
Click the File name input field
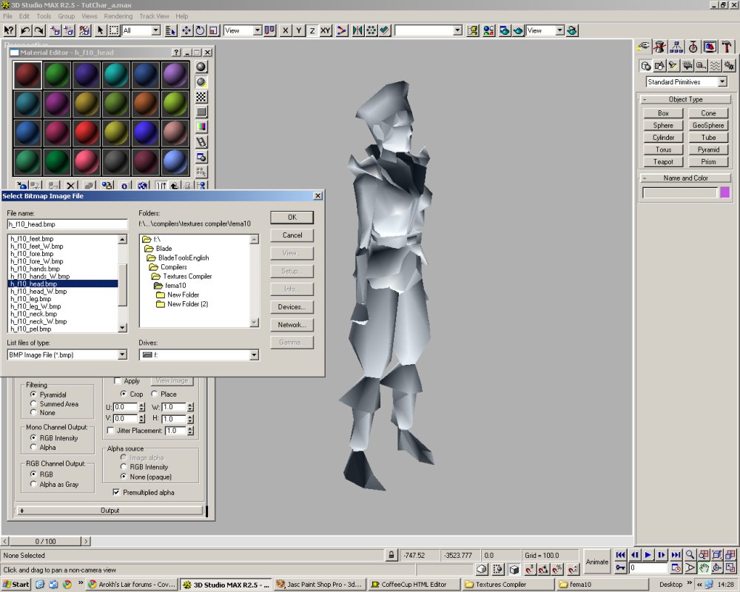pos(67,224)
